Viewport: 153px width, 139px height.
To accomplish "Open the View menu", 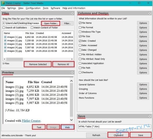I will click(x=21, y=8).
